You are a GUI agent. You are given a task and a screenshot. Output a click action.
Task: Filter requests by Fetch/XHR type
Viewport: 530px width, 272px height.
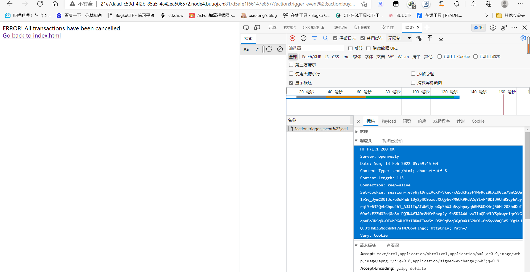coord(312,57)
